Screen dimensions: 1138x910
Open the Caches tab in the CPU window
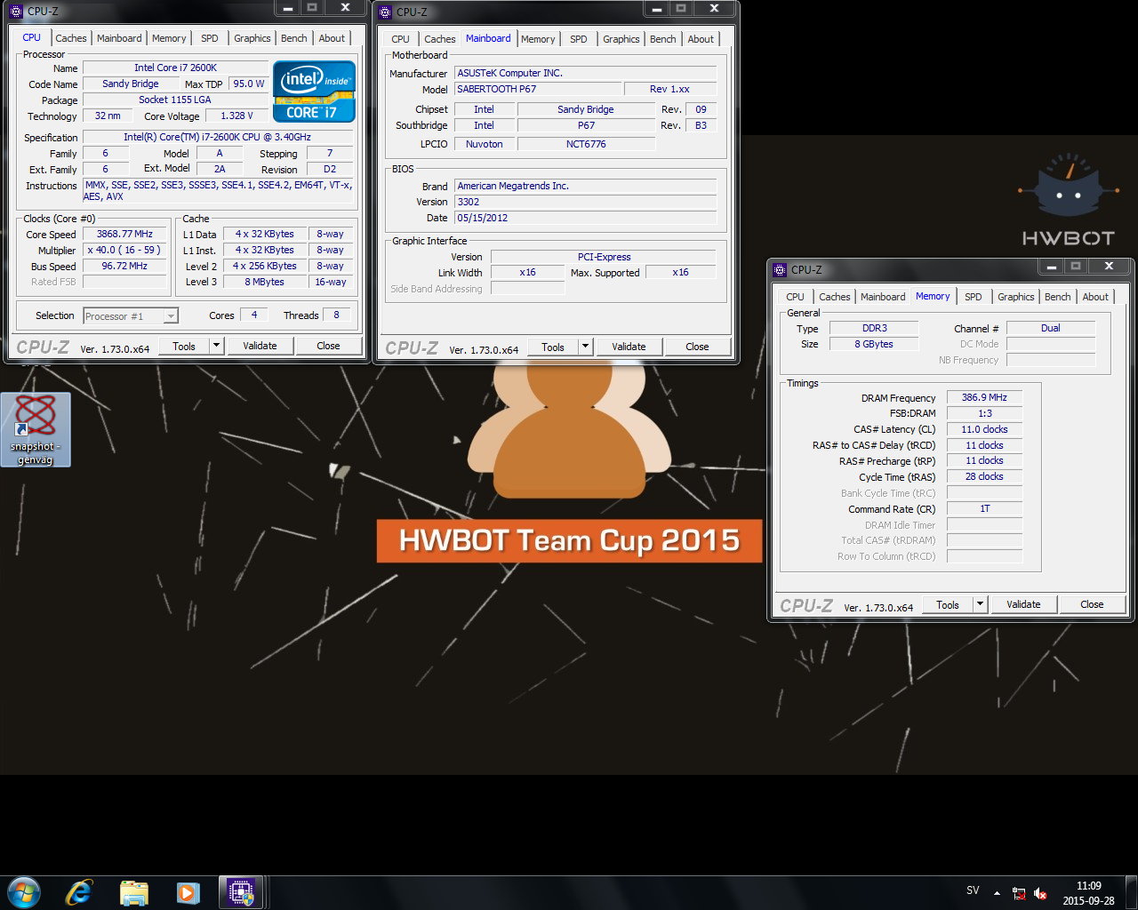tap(71, 38)
